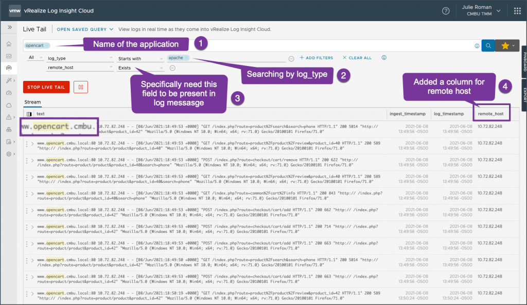Screen dimensions: 527x305
Task: Select the Live Tail broadcast icon in sidebar
Action: coord(9,68)
